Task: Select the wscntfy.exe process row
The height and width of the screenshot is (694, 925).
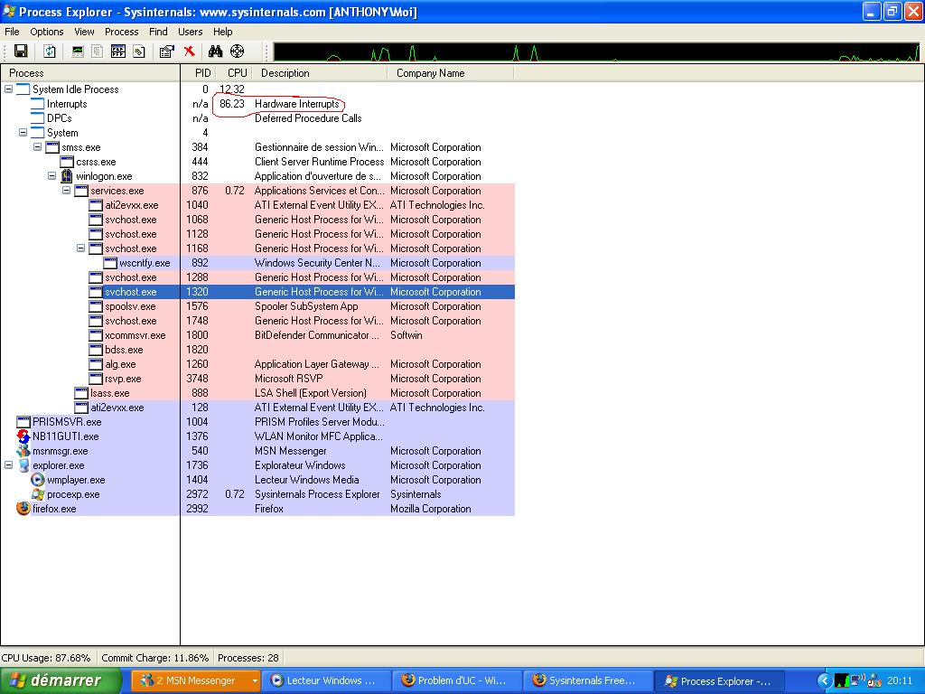Action: pyautogui.click(x=257, y=263)
